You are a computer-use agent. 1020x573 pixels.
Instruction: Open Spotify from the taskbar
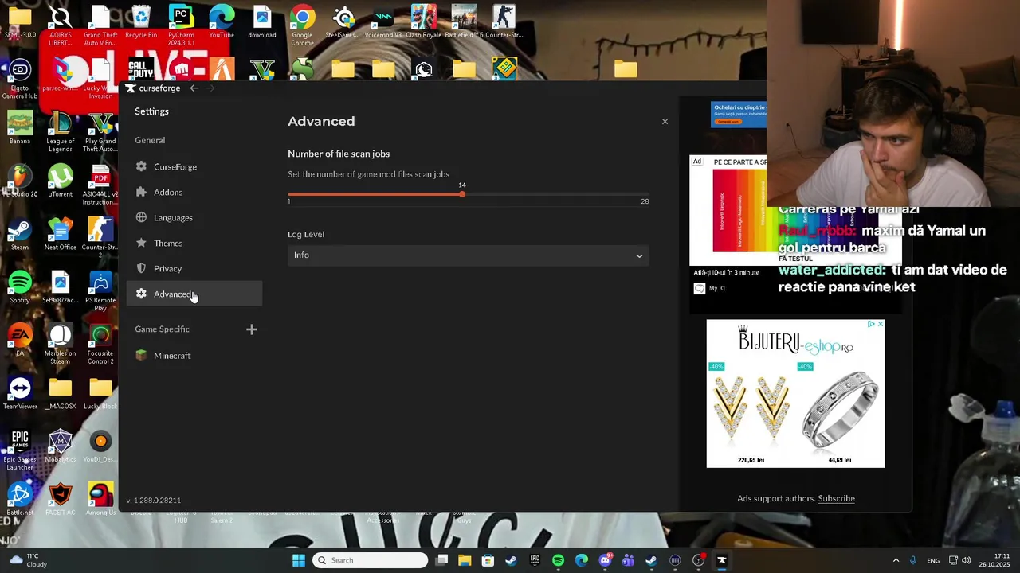coord(558,560)
